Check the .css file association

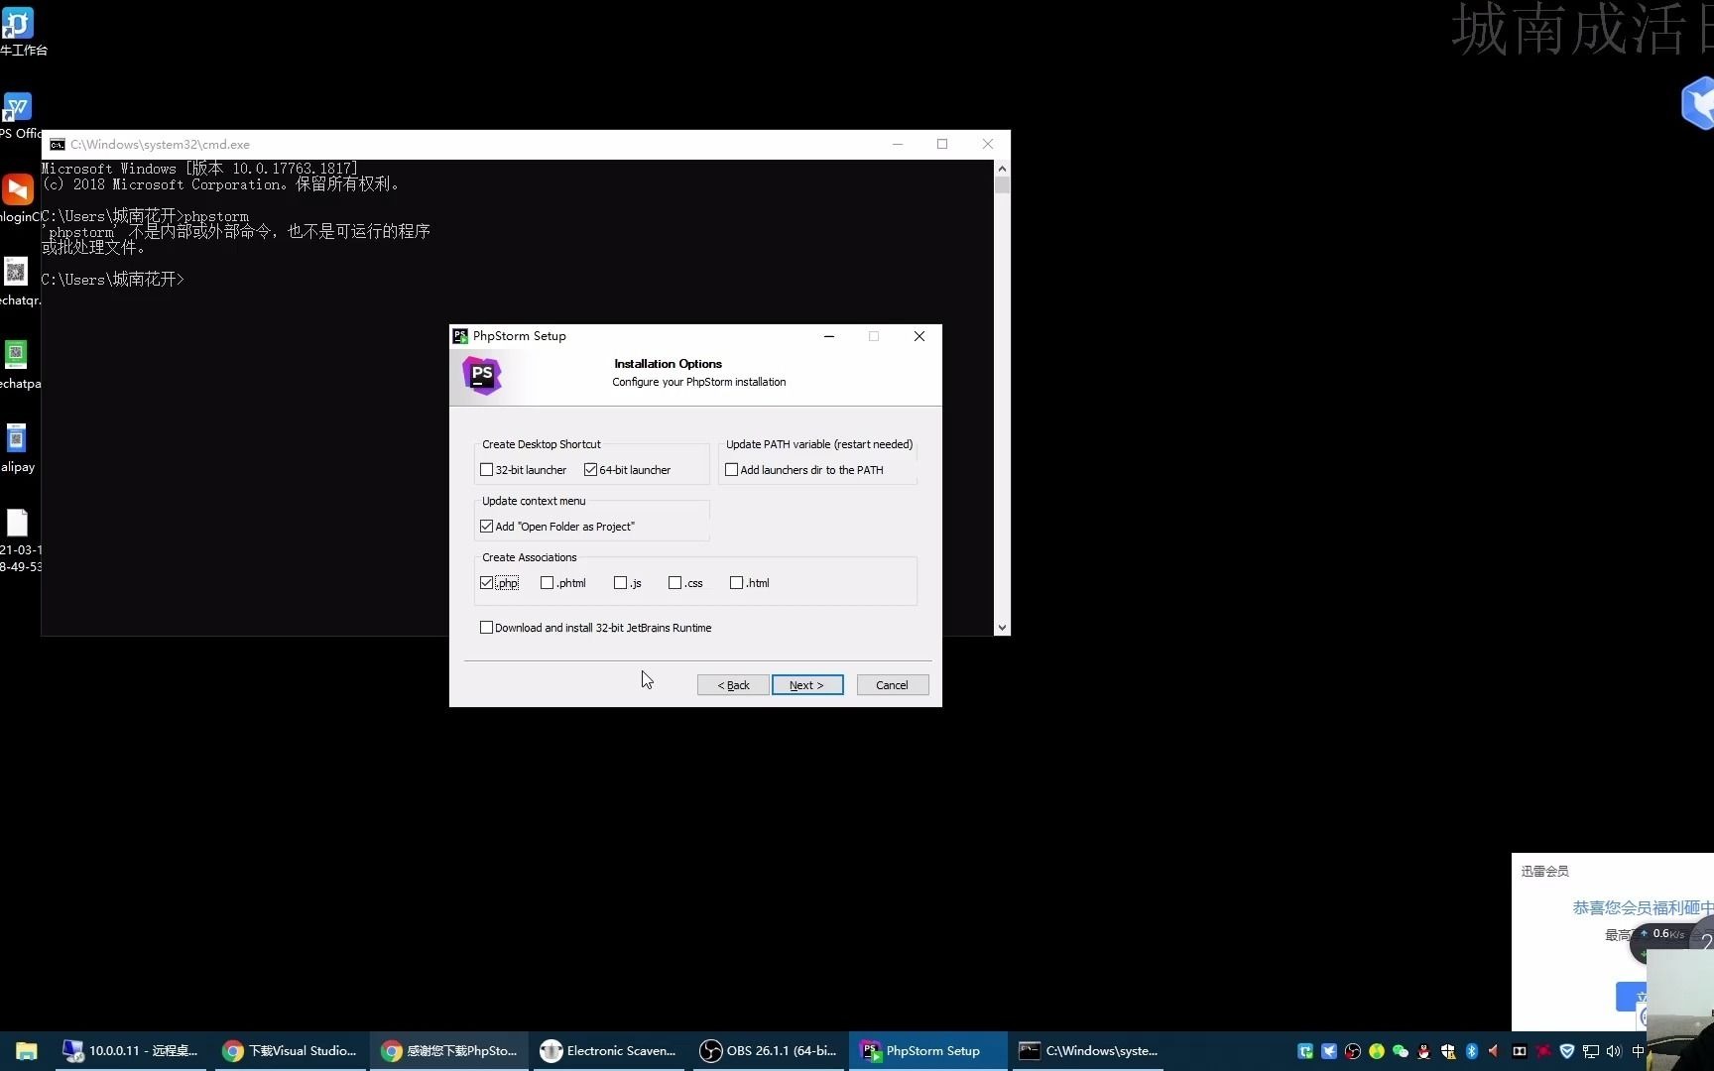click(x=674, y=583)
